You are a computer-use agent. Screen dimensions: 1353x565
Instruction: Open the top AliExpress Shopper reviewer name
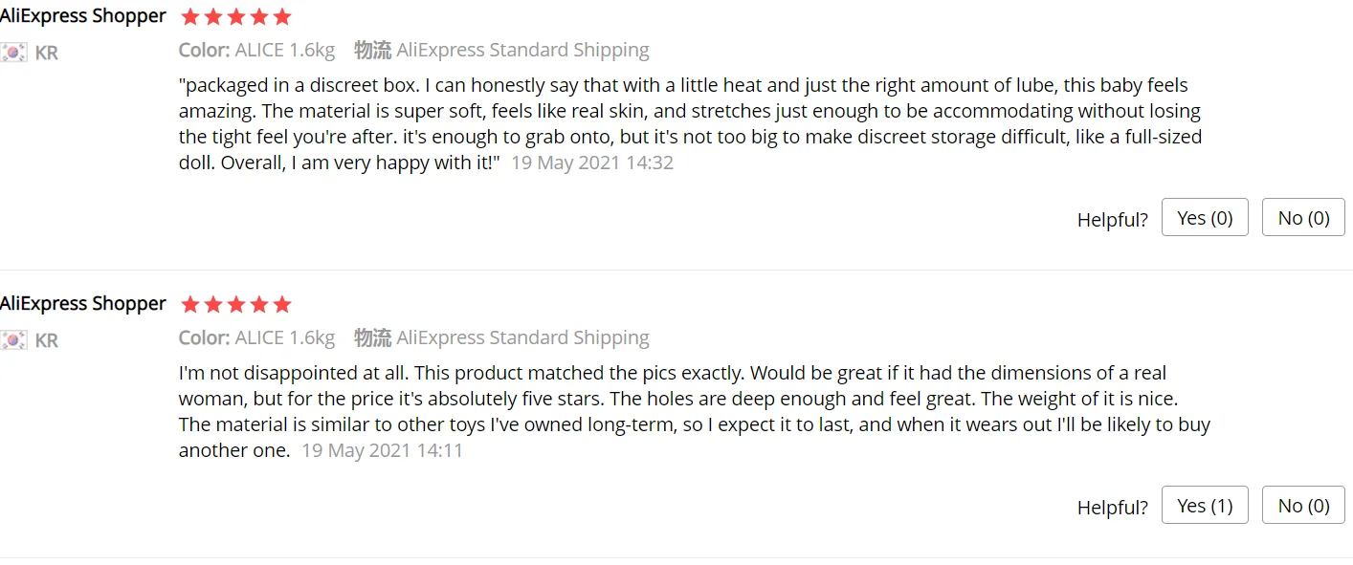coord(82,16)
